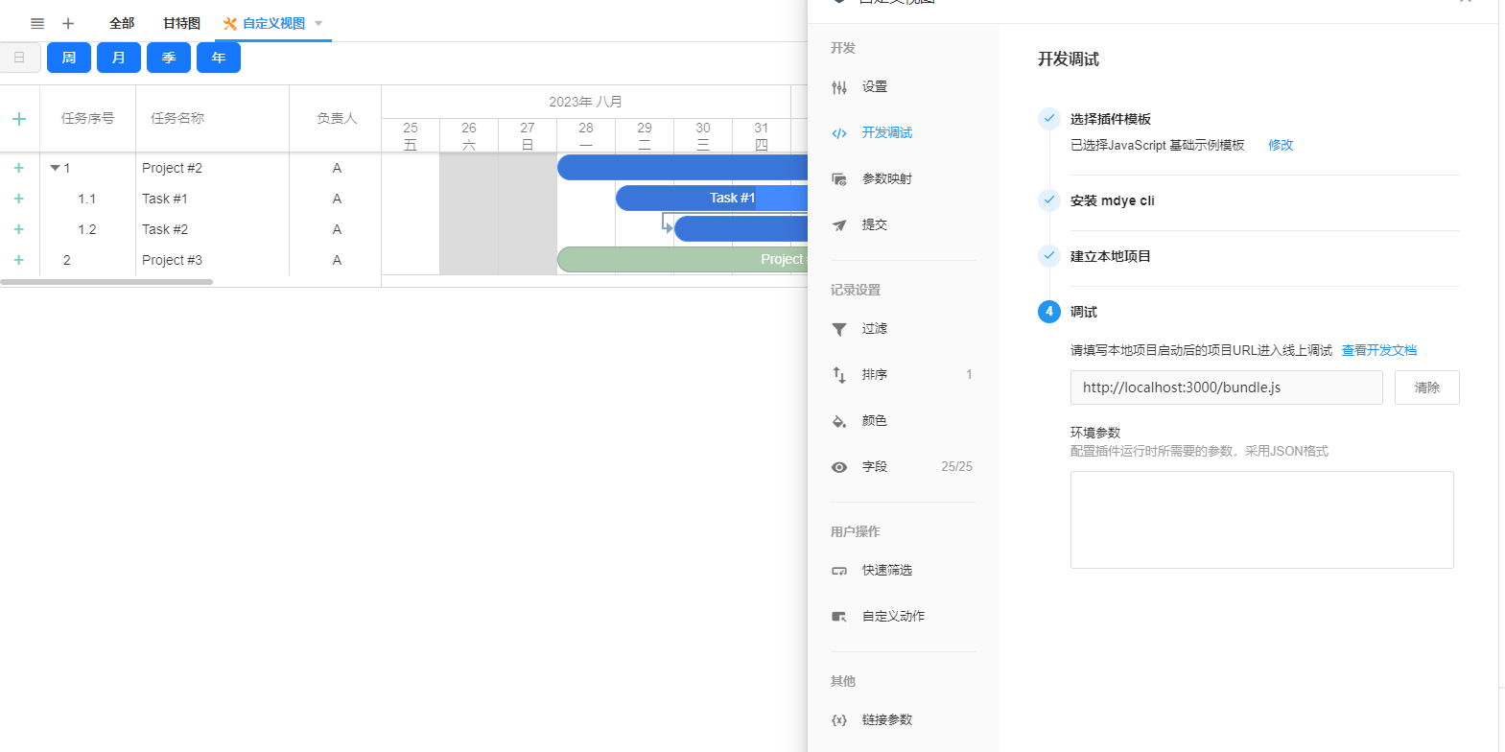Open the 查看开发文档 link

pyautogui.click(x=1378, y=351)
